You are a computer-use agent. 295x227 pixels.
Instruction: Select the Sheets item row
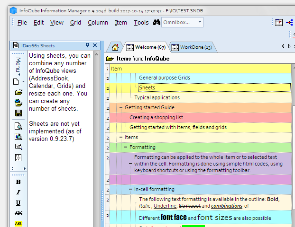(x=201, y=88)
